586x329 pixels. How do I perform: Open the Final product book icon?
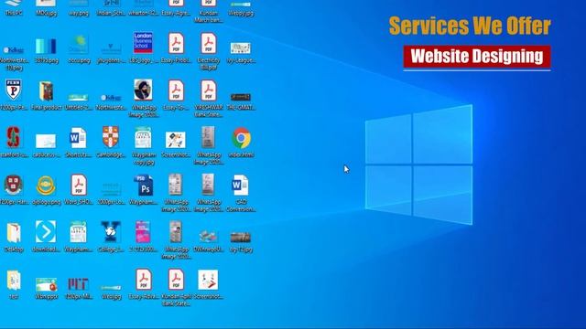(46, 91)
